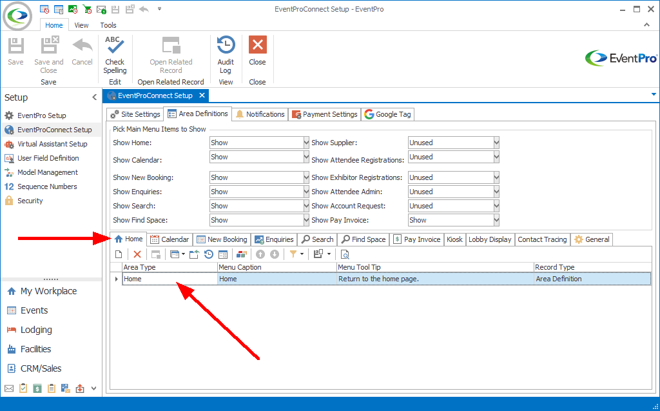This screenshot has height=411, width=660.
Task: Switch to the Payment Settings tab
Action: [325, 114]
